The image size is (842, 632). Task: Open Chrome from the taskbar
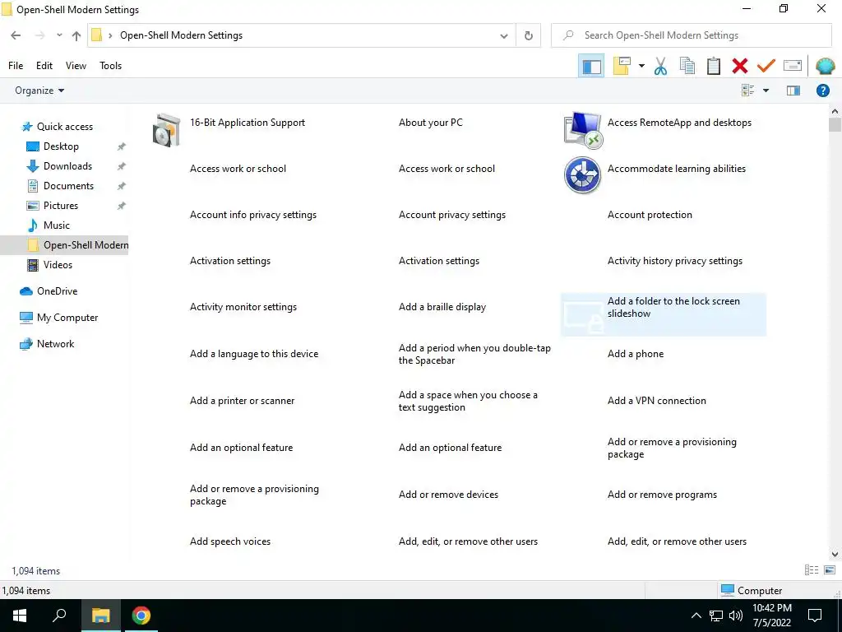(x=141, y=616)
